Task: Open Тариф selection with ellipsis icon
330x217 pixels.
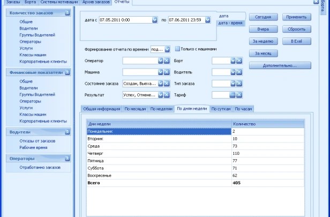Action: tap(233, 95)
